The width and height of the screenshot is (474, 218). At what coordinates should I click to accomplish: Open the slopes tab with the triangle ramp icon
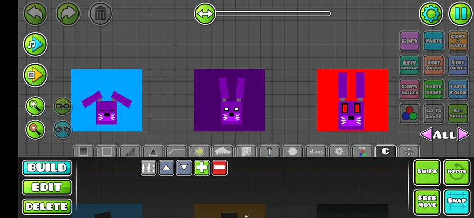130,151
